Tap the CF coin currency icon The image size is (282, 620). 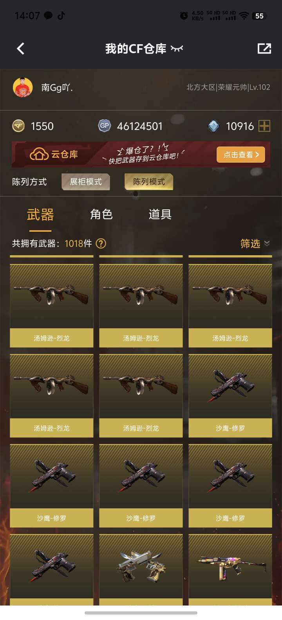pos(18,126)
